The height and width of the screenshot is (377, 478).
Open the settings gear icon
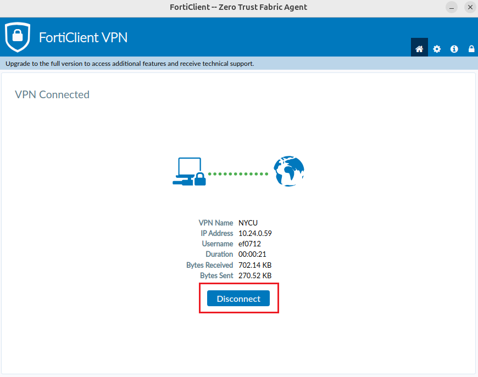437,49
